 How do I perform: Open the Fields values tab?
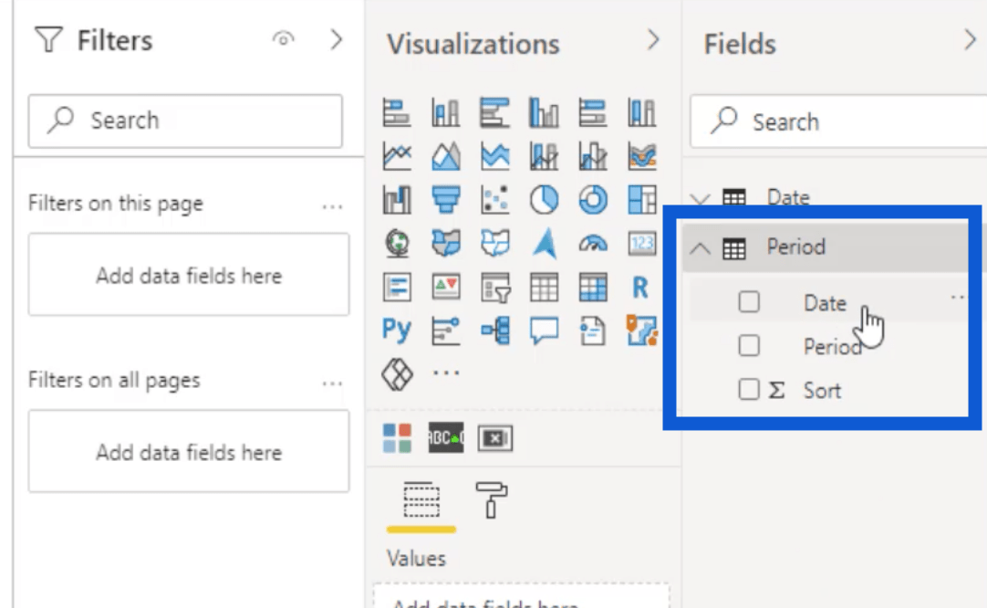tap(421, 501)
